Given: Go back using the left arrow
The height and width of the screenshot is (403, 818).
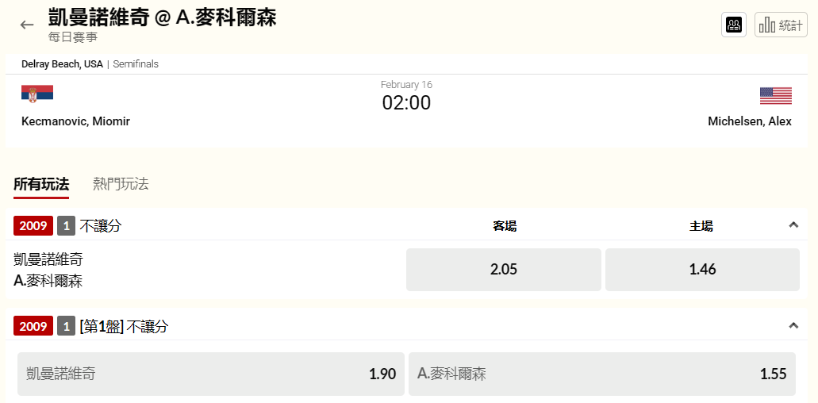Looking at the screenshot, I should (x=27, y=25).
